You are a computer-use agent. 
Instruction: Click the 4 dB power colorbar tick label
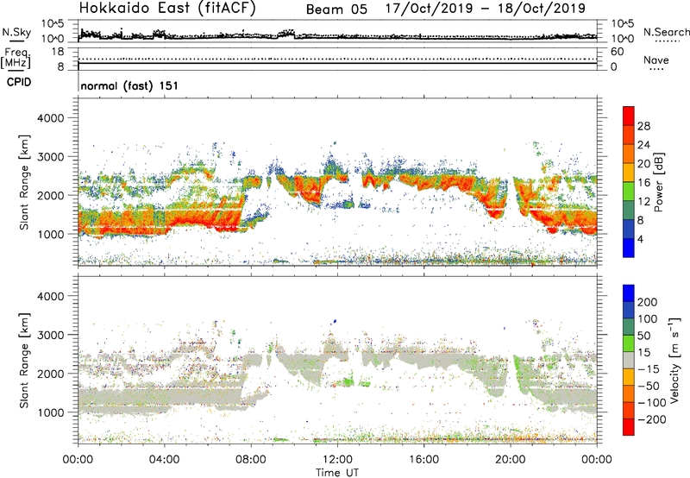click(x=640, y=239)
